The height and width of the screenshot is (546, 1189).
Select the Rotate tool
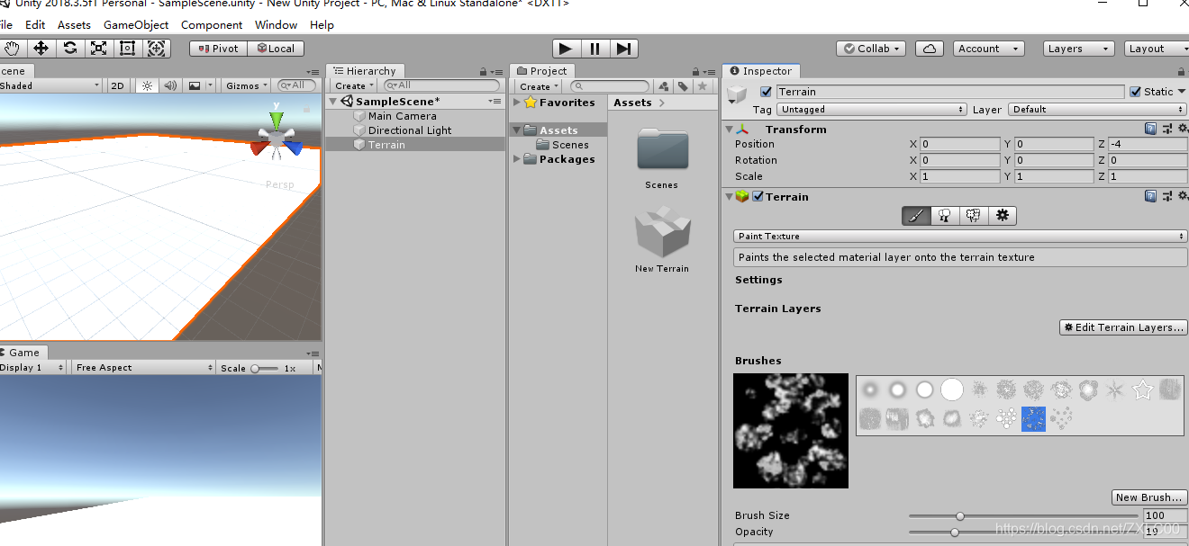click(69, 49)
